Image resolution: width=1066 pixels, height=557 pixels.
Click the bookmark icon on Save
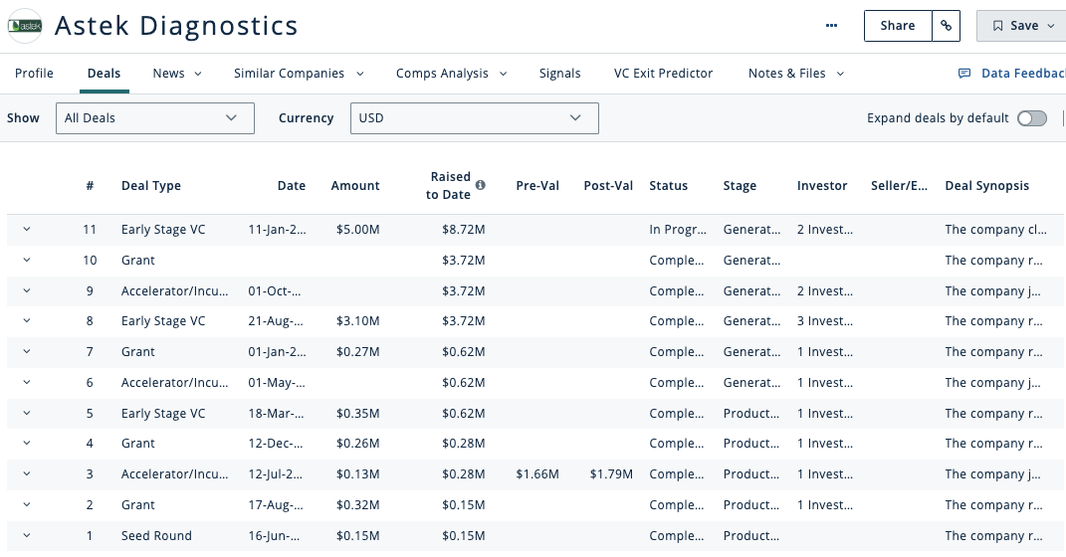coord(998,26)
